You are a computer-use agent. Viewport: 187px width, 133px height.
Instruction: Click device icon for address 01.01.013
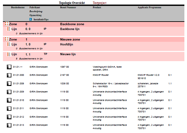9,125
